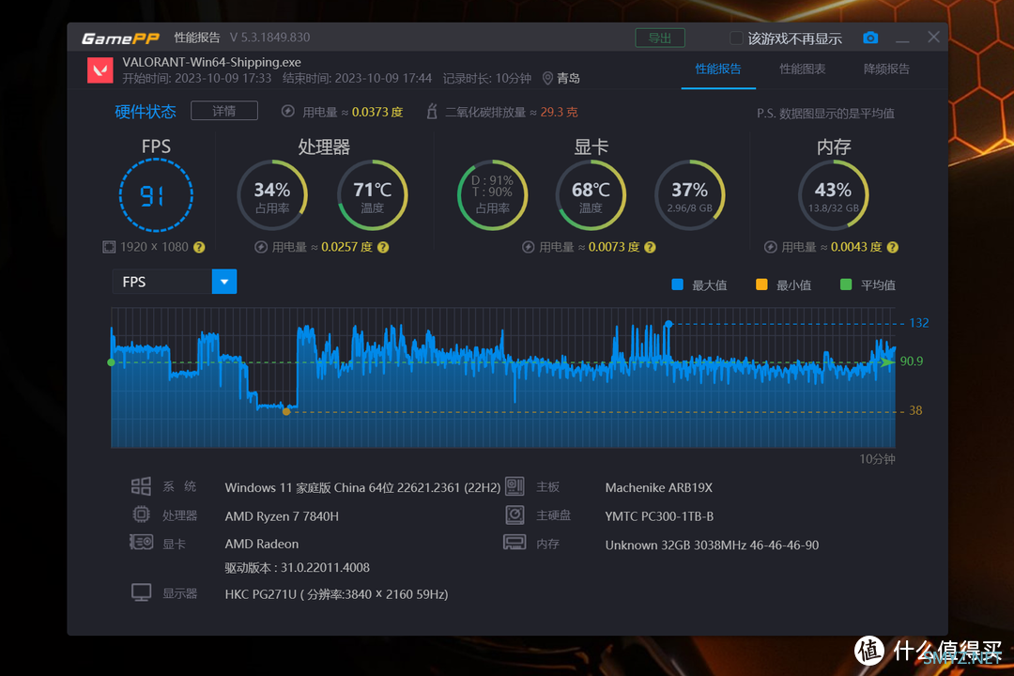This screenshot has height=676, width=1014.
Task: Click the AMD Radeon graphics card text
Action: pos(262,544)
